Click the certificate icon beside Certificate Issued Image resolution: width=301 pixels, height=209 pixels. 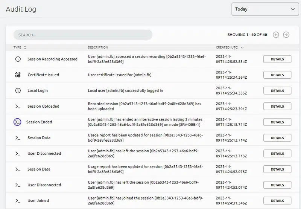pos(18,75)
